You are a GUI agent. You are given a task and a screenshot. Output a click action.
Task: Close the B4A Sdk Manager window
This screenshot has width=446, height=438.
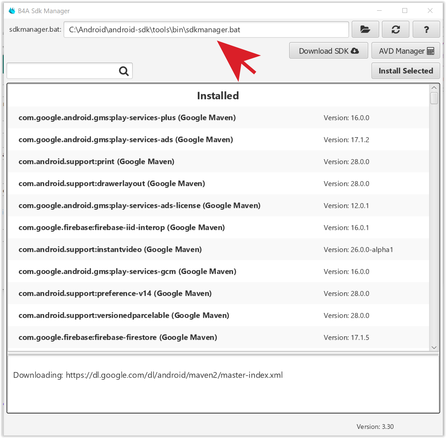click(430, 11)
